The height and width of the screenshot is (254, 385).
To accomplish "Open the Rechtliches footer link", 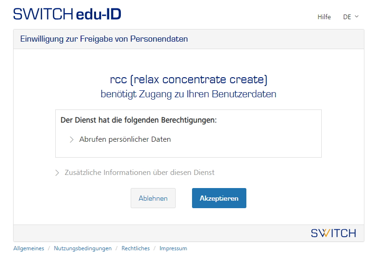I will 135,248.
